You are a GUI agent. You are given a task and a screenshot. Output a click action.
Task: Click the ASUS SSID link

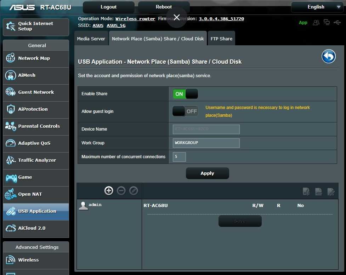coord(98,25)
